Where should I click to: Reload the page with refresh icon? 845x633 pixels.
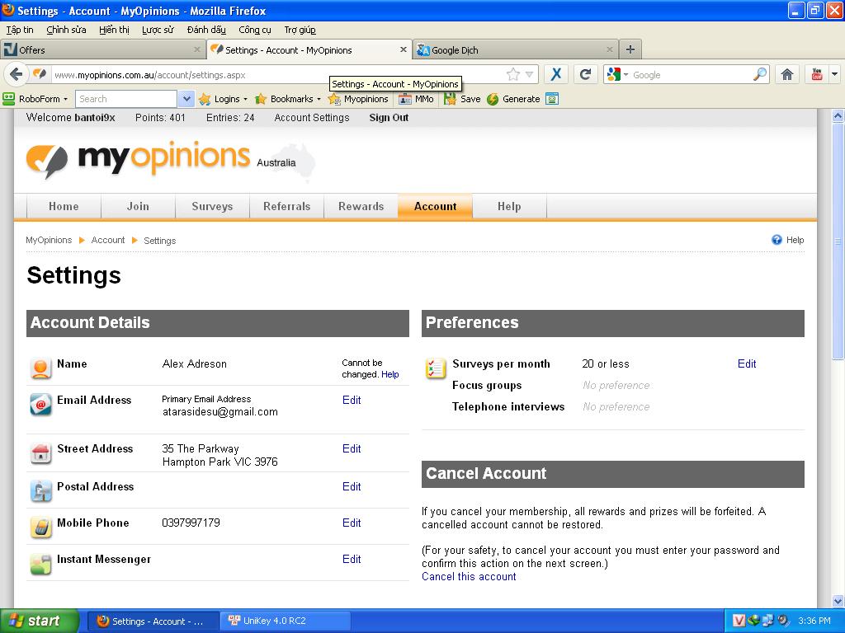click(585, 74)
